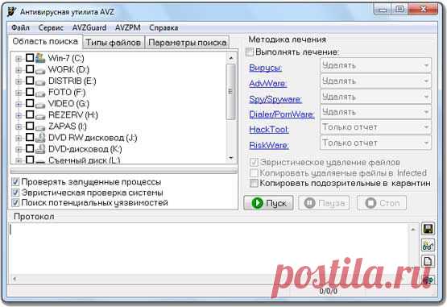This screenshot has height=307, width=447.
Task: Click the drive list scroll up arrow
Action: [x=231, y=58]
